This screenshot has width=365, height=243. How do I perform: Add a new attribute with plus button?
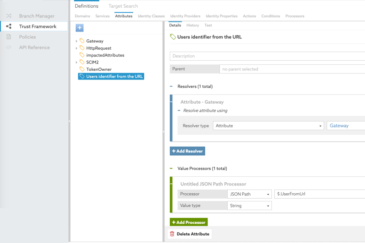(x=79, y=28)
